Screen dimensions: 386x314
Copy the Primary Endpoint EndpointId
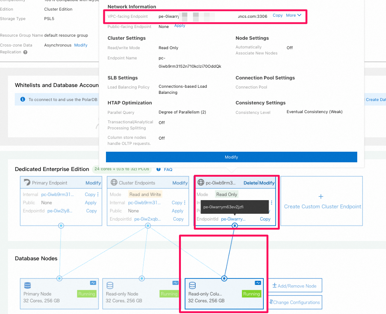pos(91,211)
